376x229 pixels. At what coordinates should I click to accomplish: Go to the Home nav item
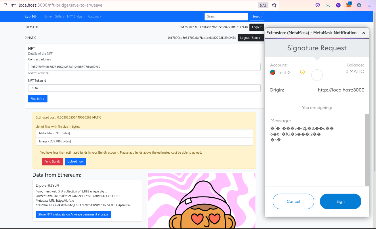(47, 16)
